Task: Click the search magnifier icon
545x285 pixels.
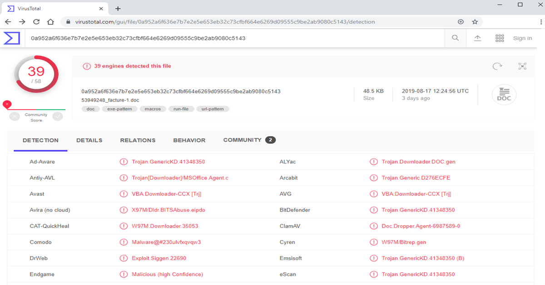Action: [x=455, y=38]
